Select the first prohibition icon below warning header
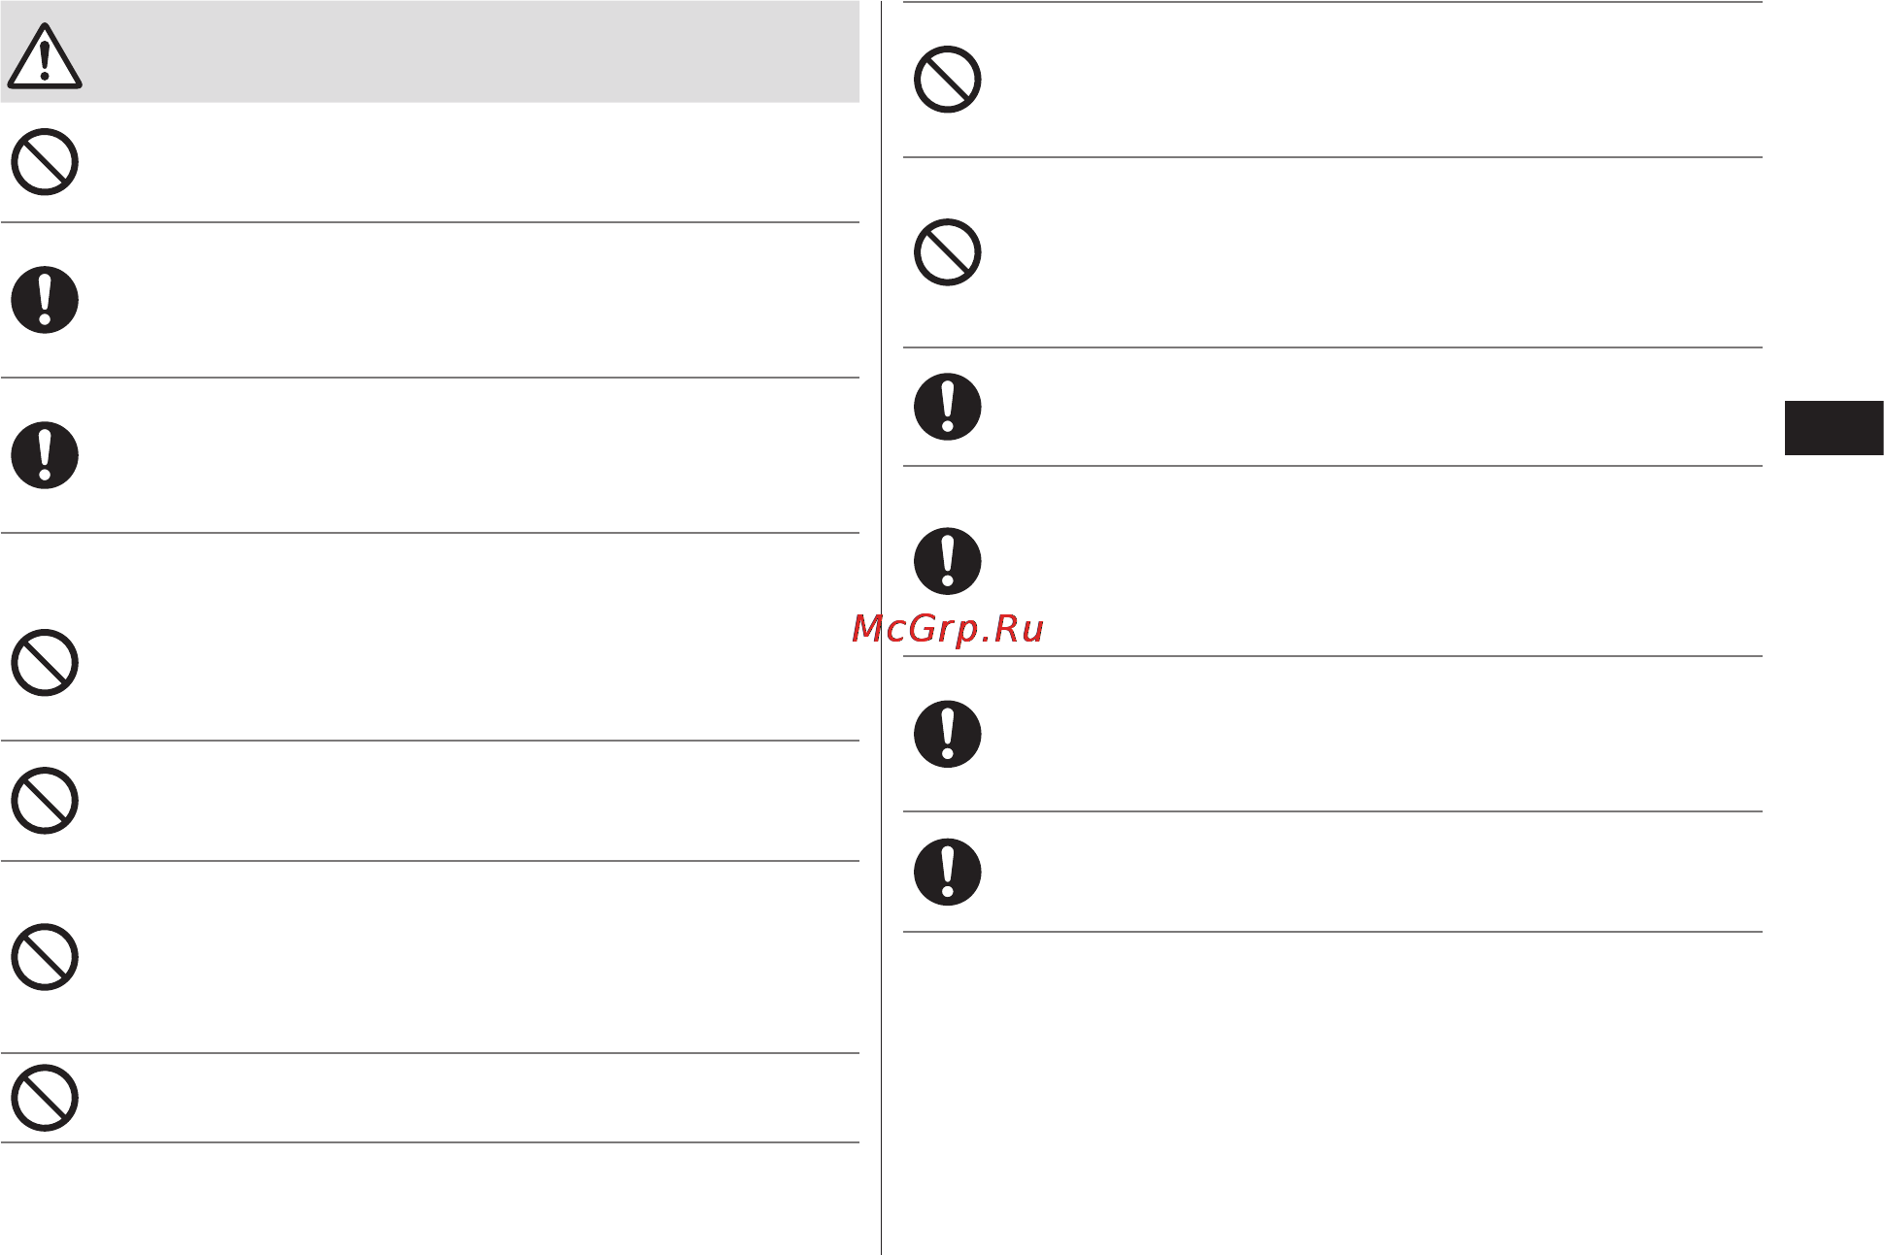 (x=45, y=162)
